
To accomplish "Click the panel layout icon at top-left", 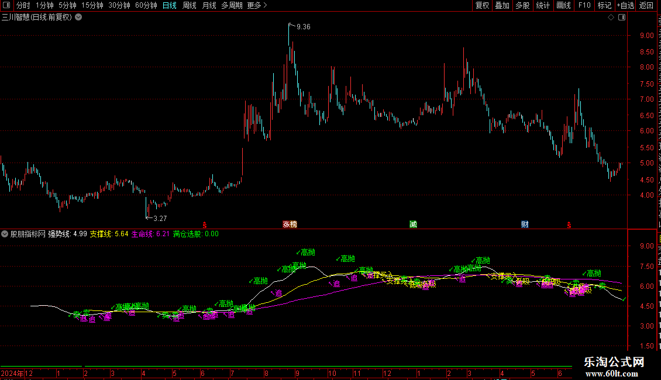I will 6,5.
